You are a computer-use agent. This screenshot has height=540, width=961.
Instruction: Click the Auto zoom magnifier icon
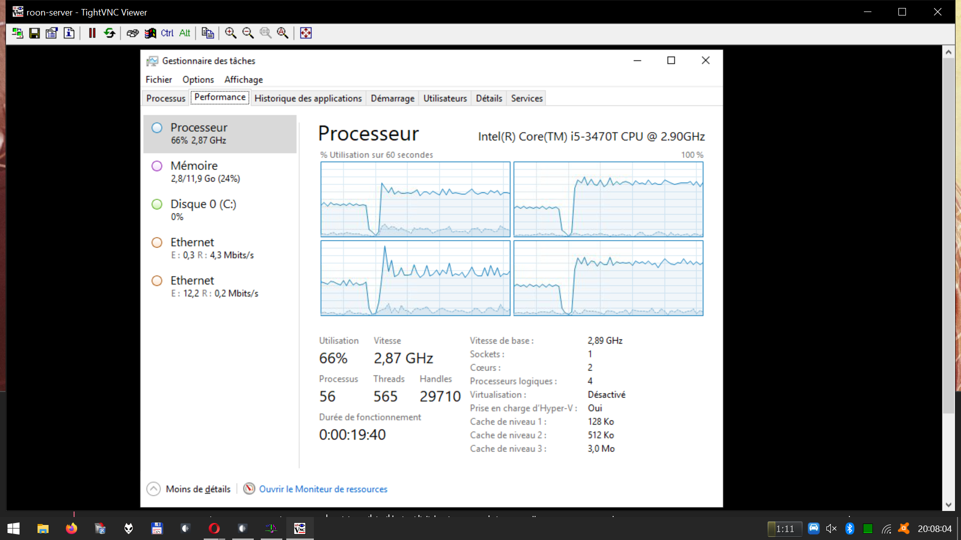click(283, 33)
